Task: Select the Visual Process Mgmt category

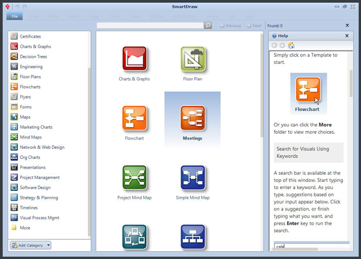Action: 35,217
